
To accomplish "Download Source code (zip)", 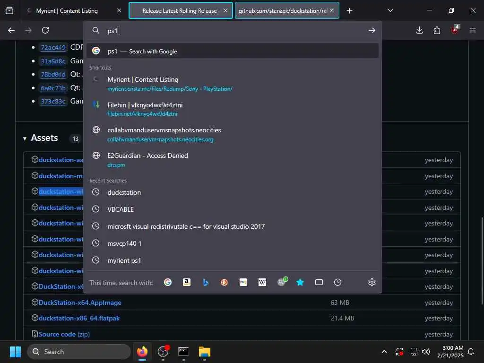I will pyautogui.click(x=64, y=334).
